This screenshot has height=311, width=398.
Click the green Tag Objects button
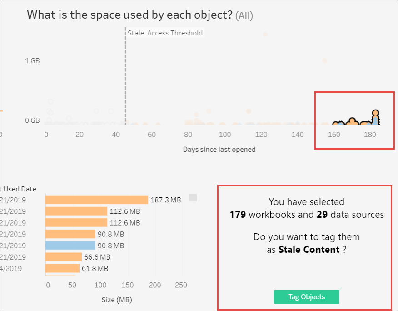306,297
